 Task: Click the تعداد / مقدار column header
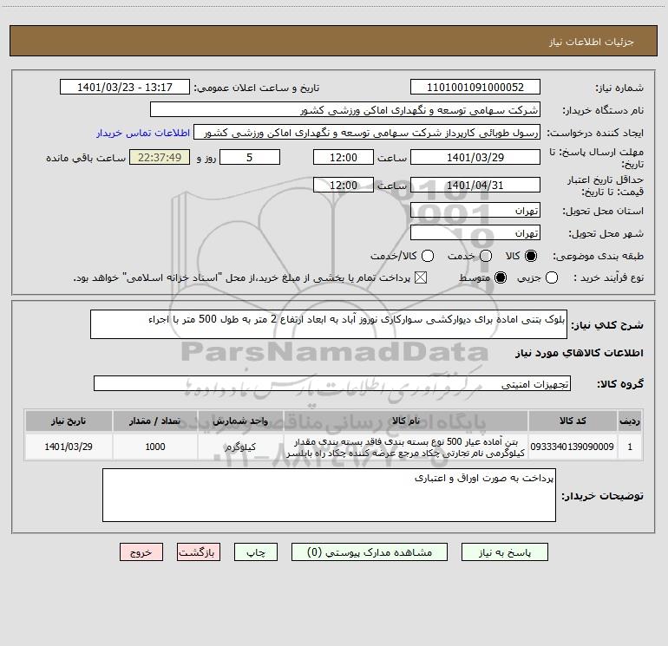point(155,421)
